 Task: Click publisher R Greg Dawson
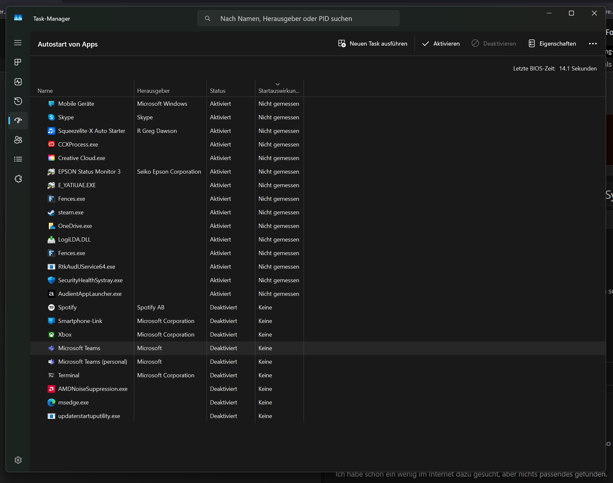click(157, 131)
